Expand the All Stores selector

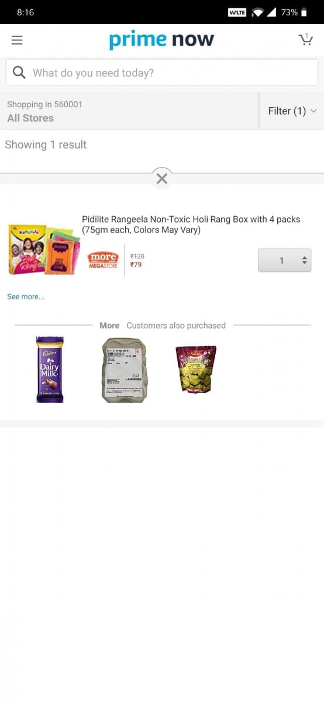[x=30, y=118]
